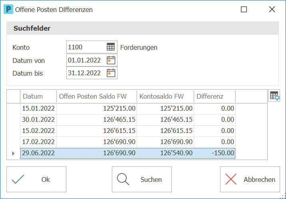Click the Differenz 0.00 in the 15.01.2022 row
The height and width of the screenshot is (199, 286).
pyautogui.click(x=214, y=109)
